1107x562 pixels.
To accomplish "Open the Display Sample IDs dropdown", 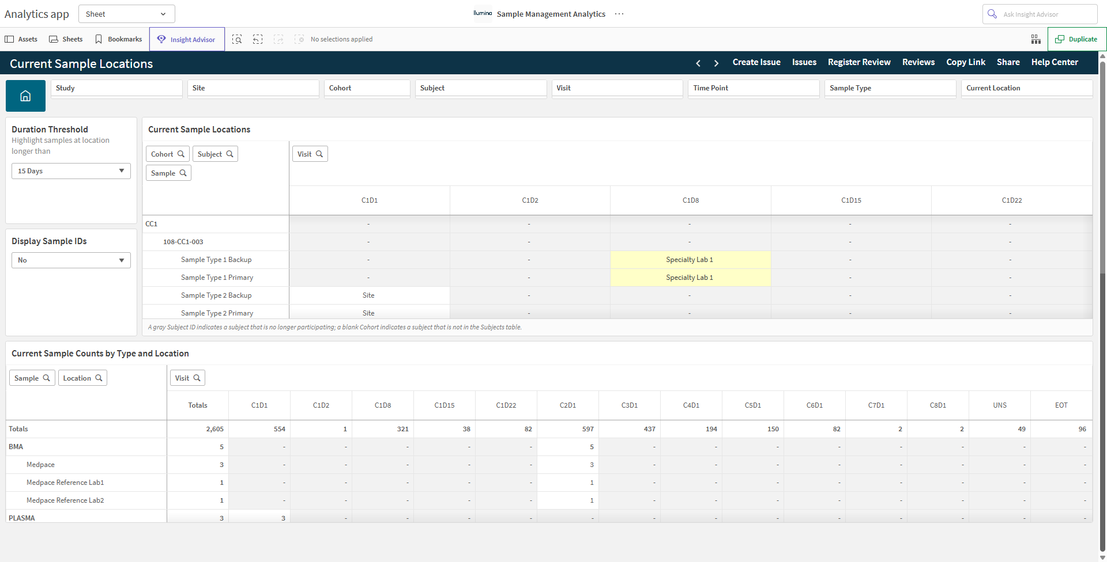I will (71, 260).
